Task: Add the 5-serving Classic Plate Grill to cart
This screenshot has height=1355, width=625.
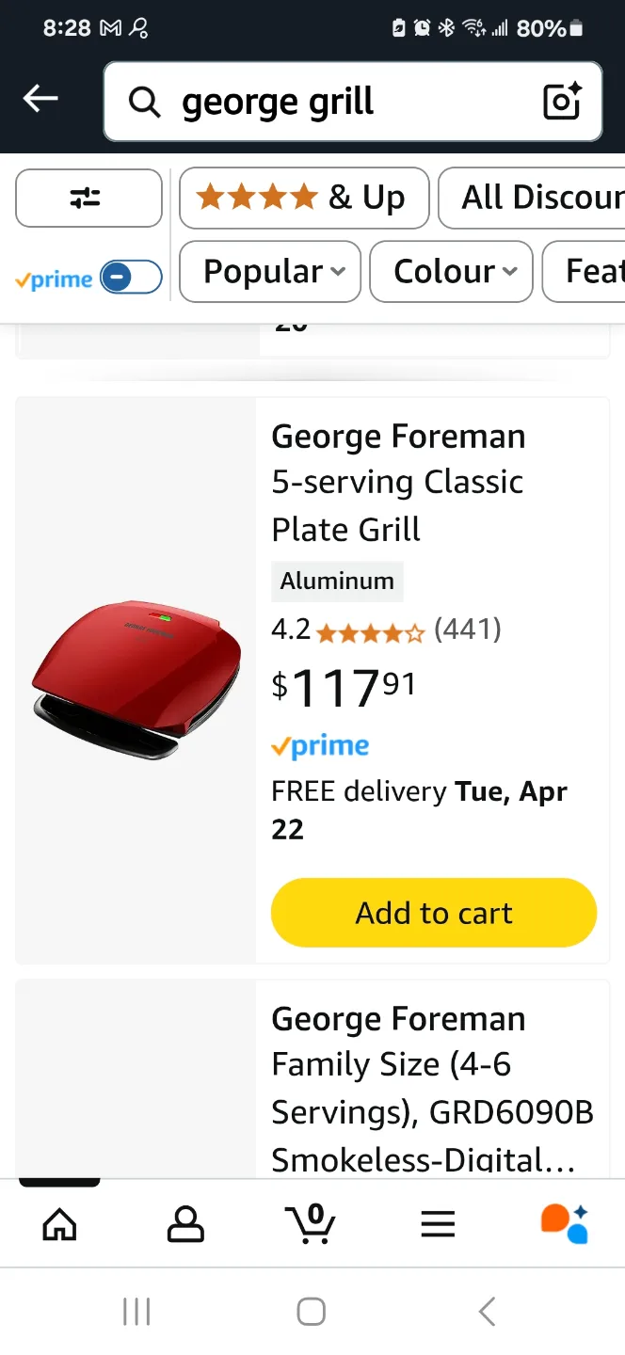Action: click(433, 912)
